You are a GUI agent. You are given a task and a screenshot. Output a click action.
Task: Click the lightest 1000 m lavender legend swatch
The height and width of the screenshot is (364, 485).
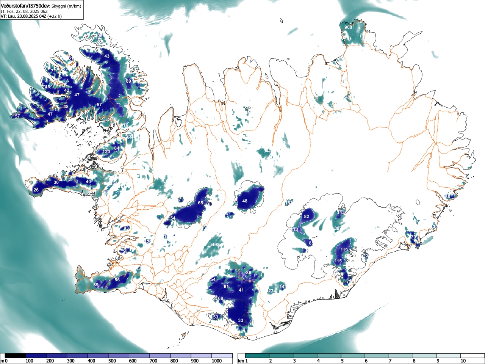tap(222, 356)
